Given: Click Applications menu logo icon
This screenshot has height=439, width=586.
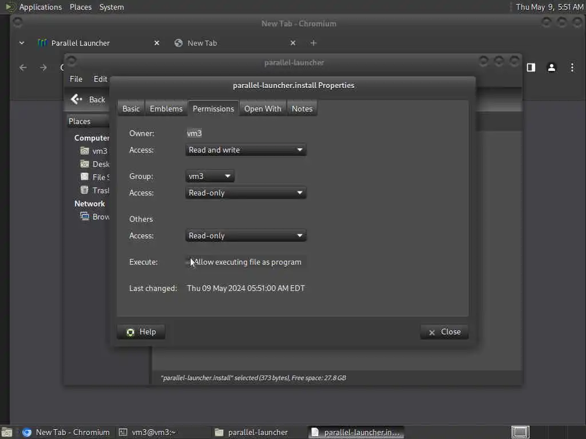Looking at the screenshot, I should click(10, 7).
